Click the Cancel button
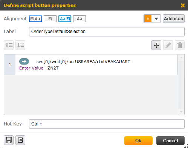188x148 pixels. [x=170, y=140]
